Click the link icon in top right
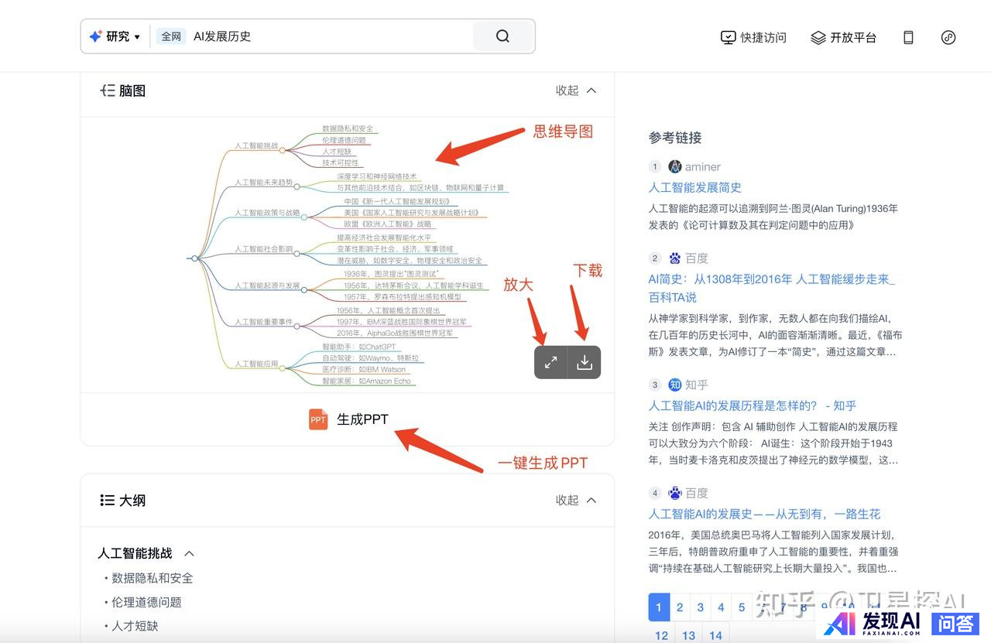The width and height of the screenshot is (991, 643). 948,37
